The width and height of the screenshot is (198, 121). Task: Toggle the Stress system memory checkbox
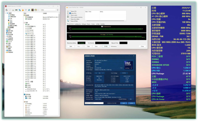pyautogui.click(x=70, y=17)
